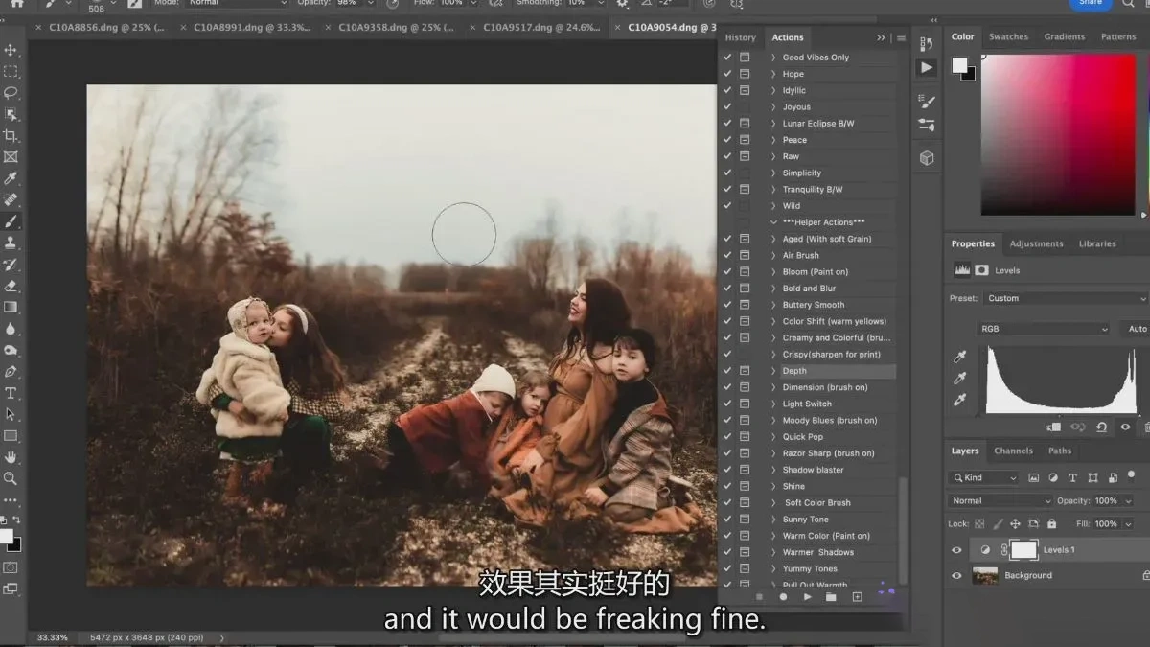
Task: Toggle the checkmark for Good Vibes Only
Action: click(727, 58)
